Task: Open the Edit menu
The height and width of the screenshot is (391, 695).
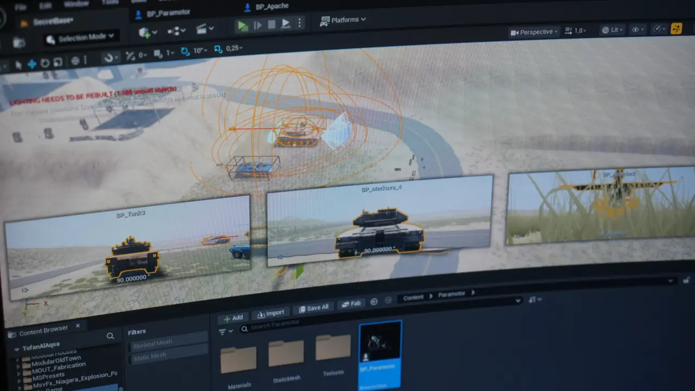Action: [x=46, y=5]
